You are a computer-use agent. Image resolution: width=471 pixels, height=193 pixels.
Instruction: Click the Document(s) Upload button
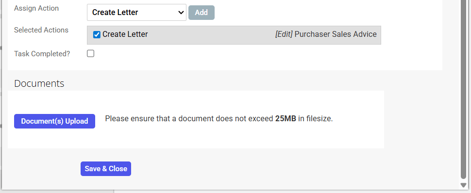(x=55, y=121)
